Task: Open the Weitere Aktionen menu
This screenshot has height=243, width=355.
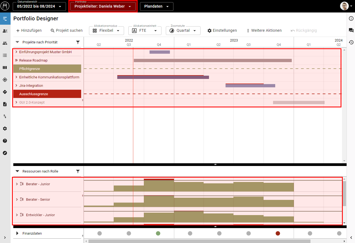Action: [x=264, y=31]
